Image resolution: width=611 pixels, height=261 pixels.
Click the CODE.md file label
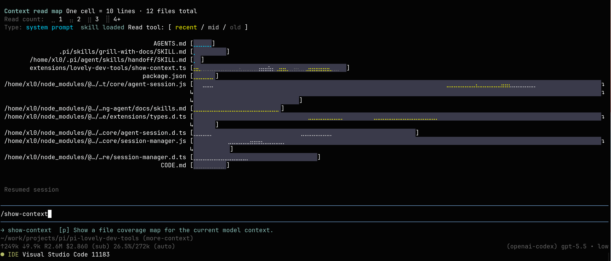pyautogui.click(x=173, y=165)
